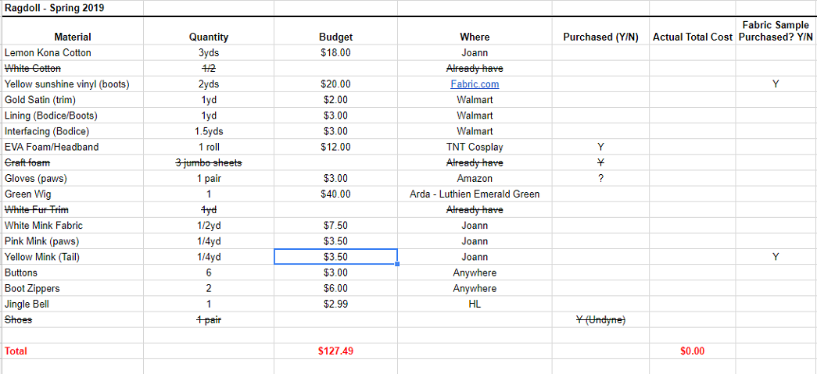Select the 'Boot Zippers' cell
The image size is (817, 374).
coord(73,289)
